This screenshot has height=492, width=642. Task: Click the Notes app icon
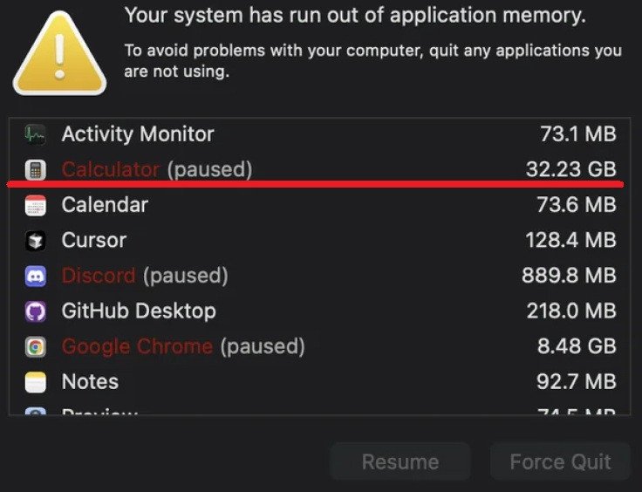point(35,382)
